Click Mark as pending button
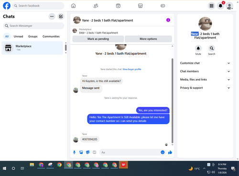 click(98, 39)
